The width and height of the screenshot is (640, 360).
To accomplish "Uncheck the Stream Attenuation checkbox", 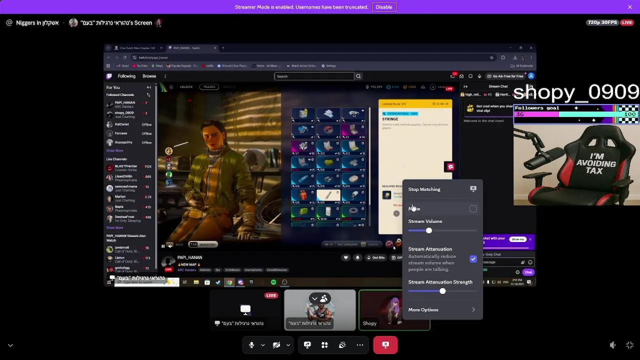I will 473,259.
